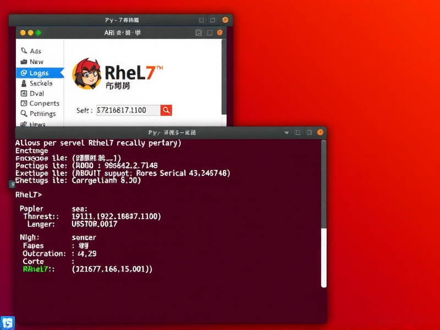Click the green RheL7 link in terminal
The image size is (440, 330).
pos(36,269)
